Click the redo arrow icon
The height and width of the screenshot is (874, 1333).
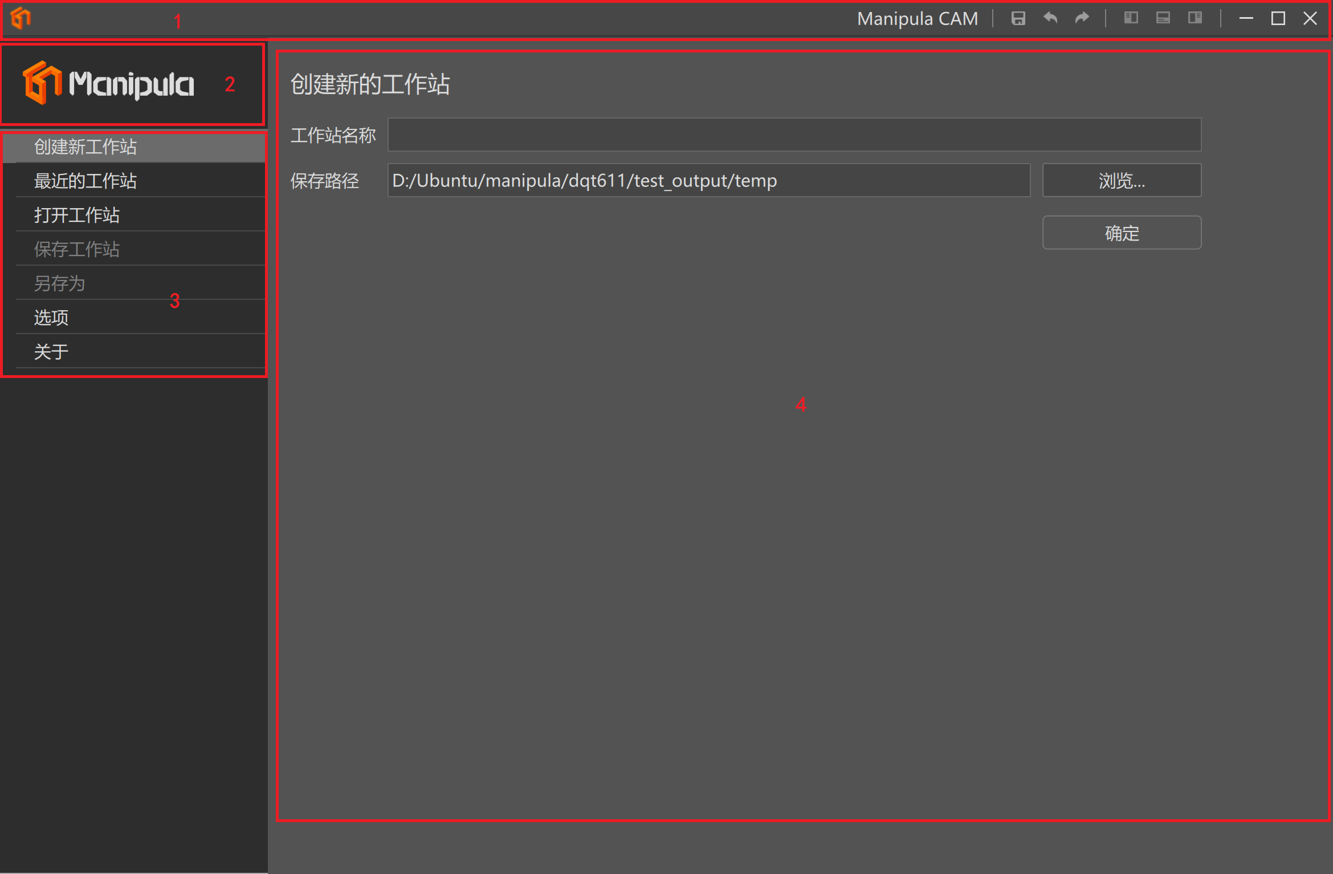pos(1082,18)
